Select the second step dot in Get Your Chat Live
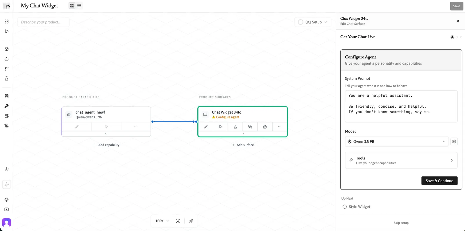 pyautogui.click(x=457, y=37)
